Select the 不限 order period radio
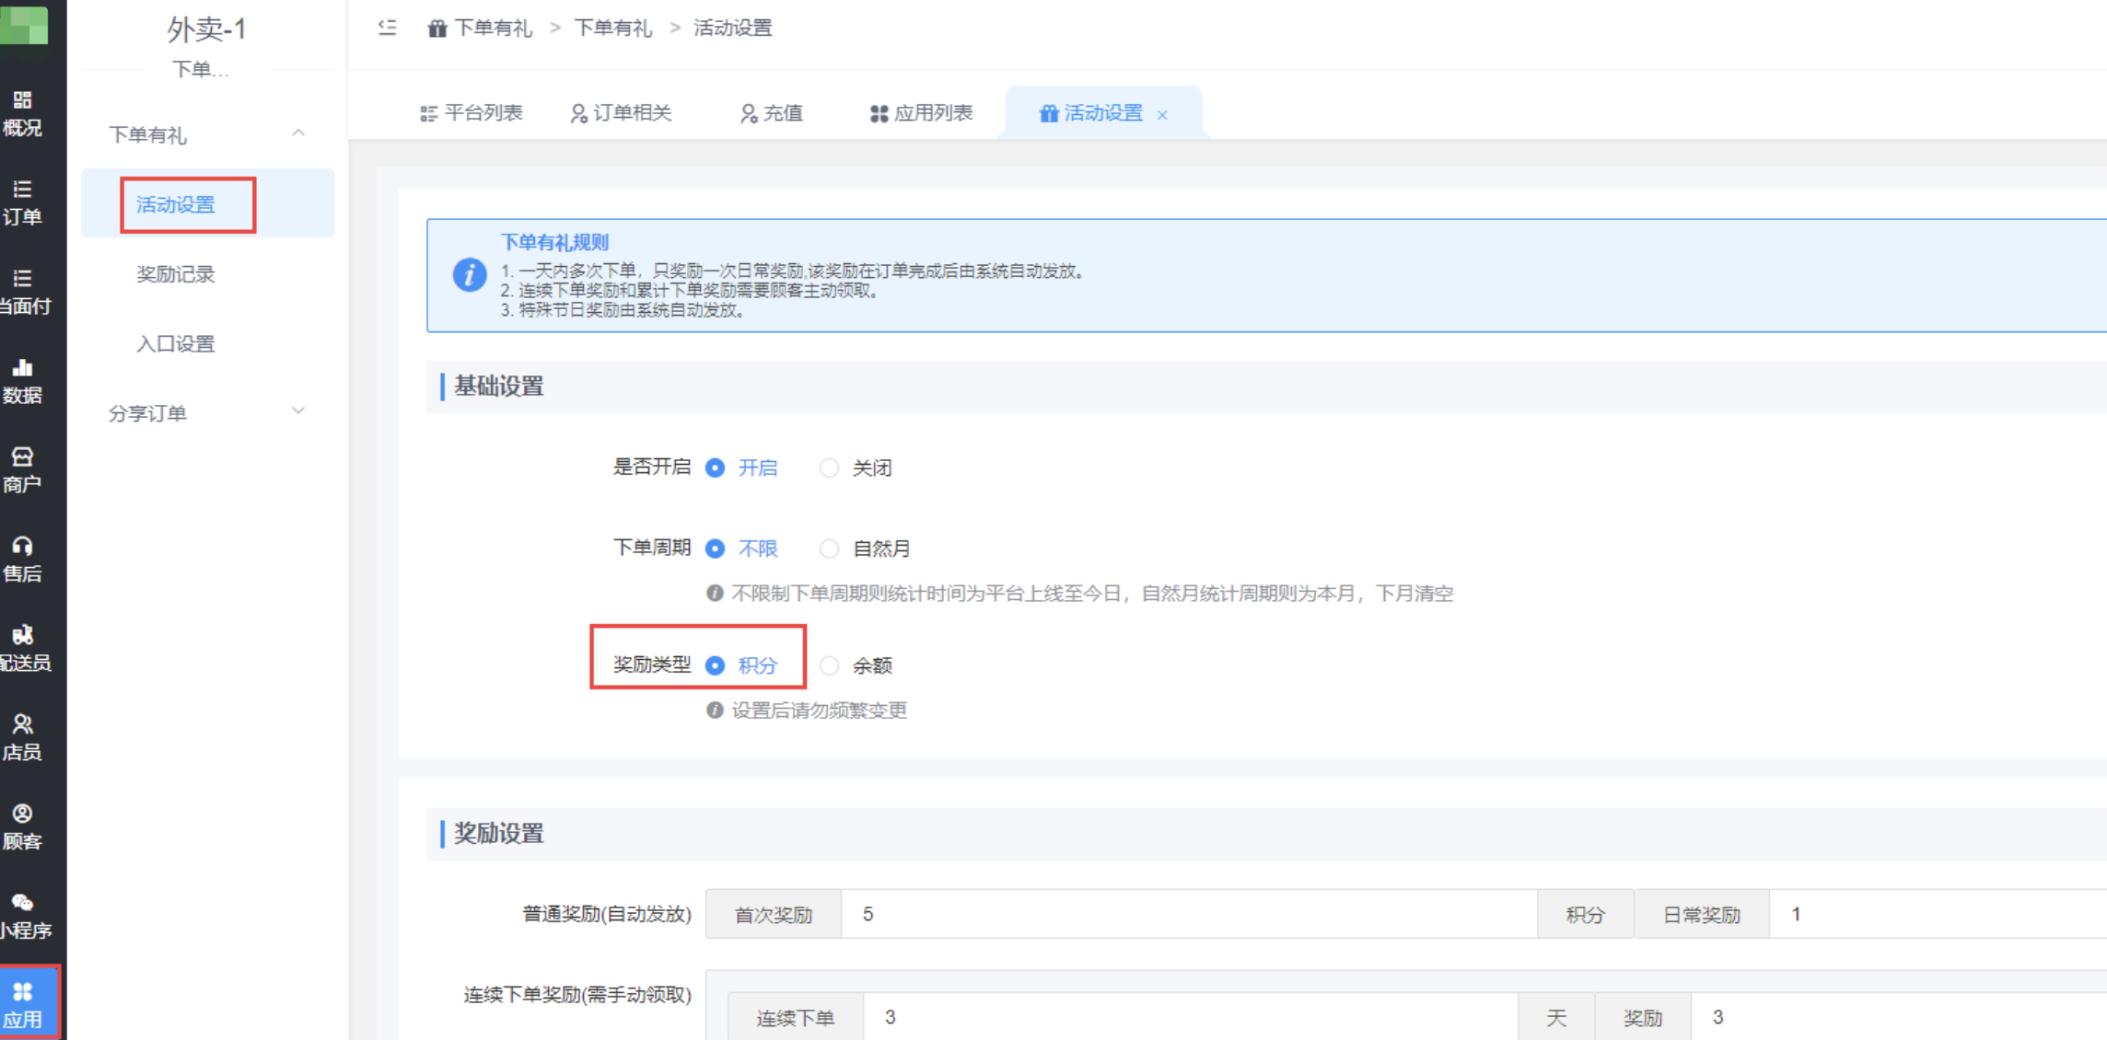Screen dimensions: 2107x1040 [x=716, y=549]
